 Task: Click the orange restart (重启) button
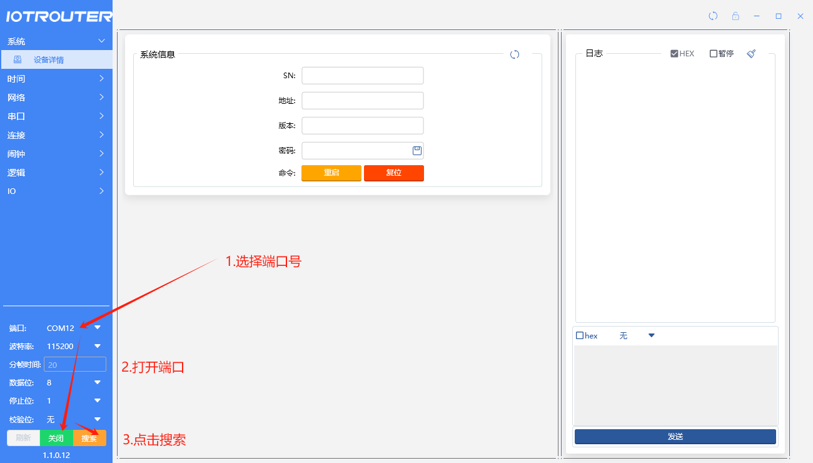(x=331, y=173)
